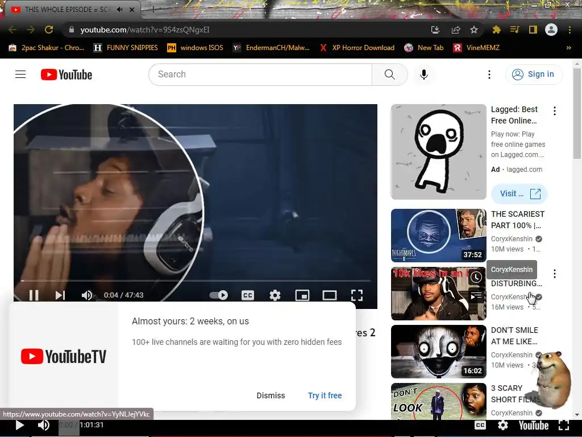Open options for the Lagged ad

pos(555,111)
